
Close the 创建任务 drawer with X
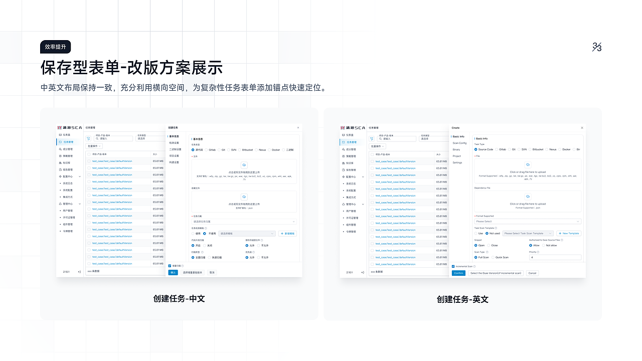tap(298, 128)
